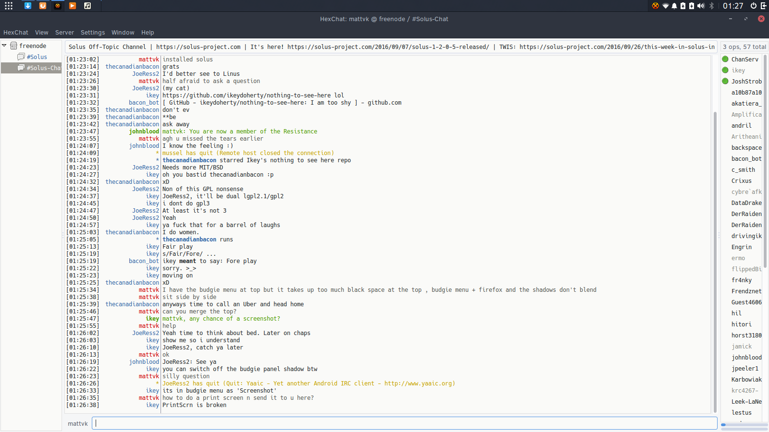
Task: Select user DataDrake in user list
Action: coord(746,203)
